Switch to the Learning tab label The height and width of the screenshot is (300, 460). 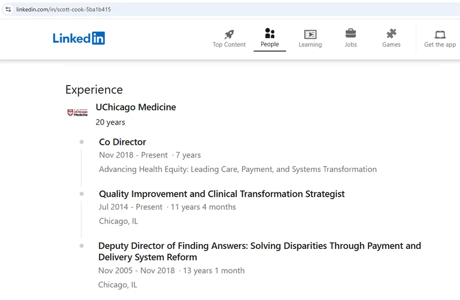[310, 45]
